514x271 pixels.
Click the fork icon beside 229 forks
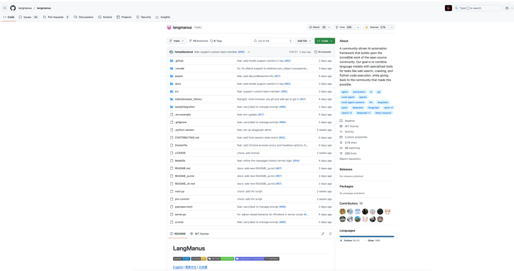tap(341, 154)
